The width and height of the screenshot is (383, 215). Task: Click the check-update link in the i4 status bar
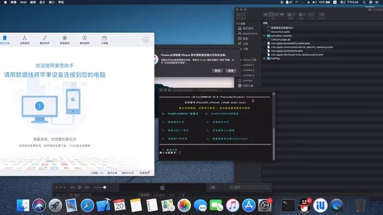point(144,173)
